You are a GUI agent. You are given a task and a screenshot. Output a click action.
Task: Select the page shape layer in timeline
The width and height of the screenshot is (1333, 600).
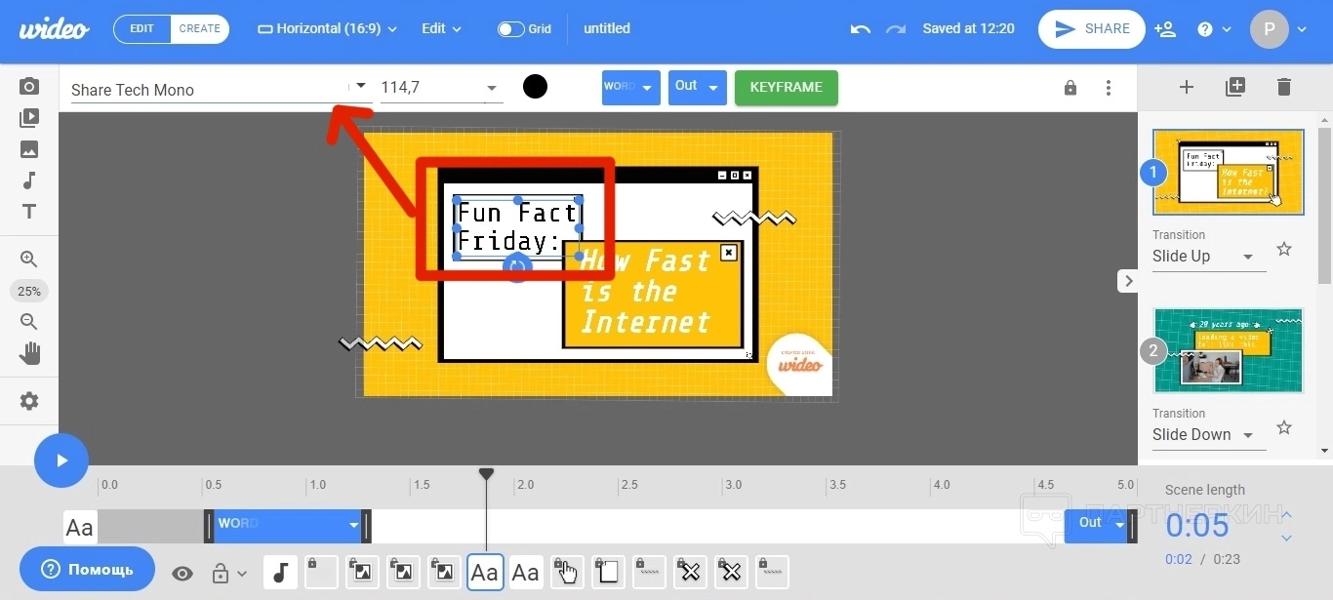pyautogui.click(x=609, y=573)
